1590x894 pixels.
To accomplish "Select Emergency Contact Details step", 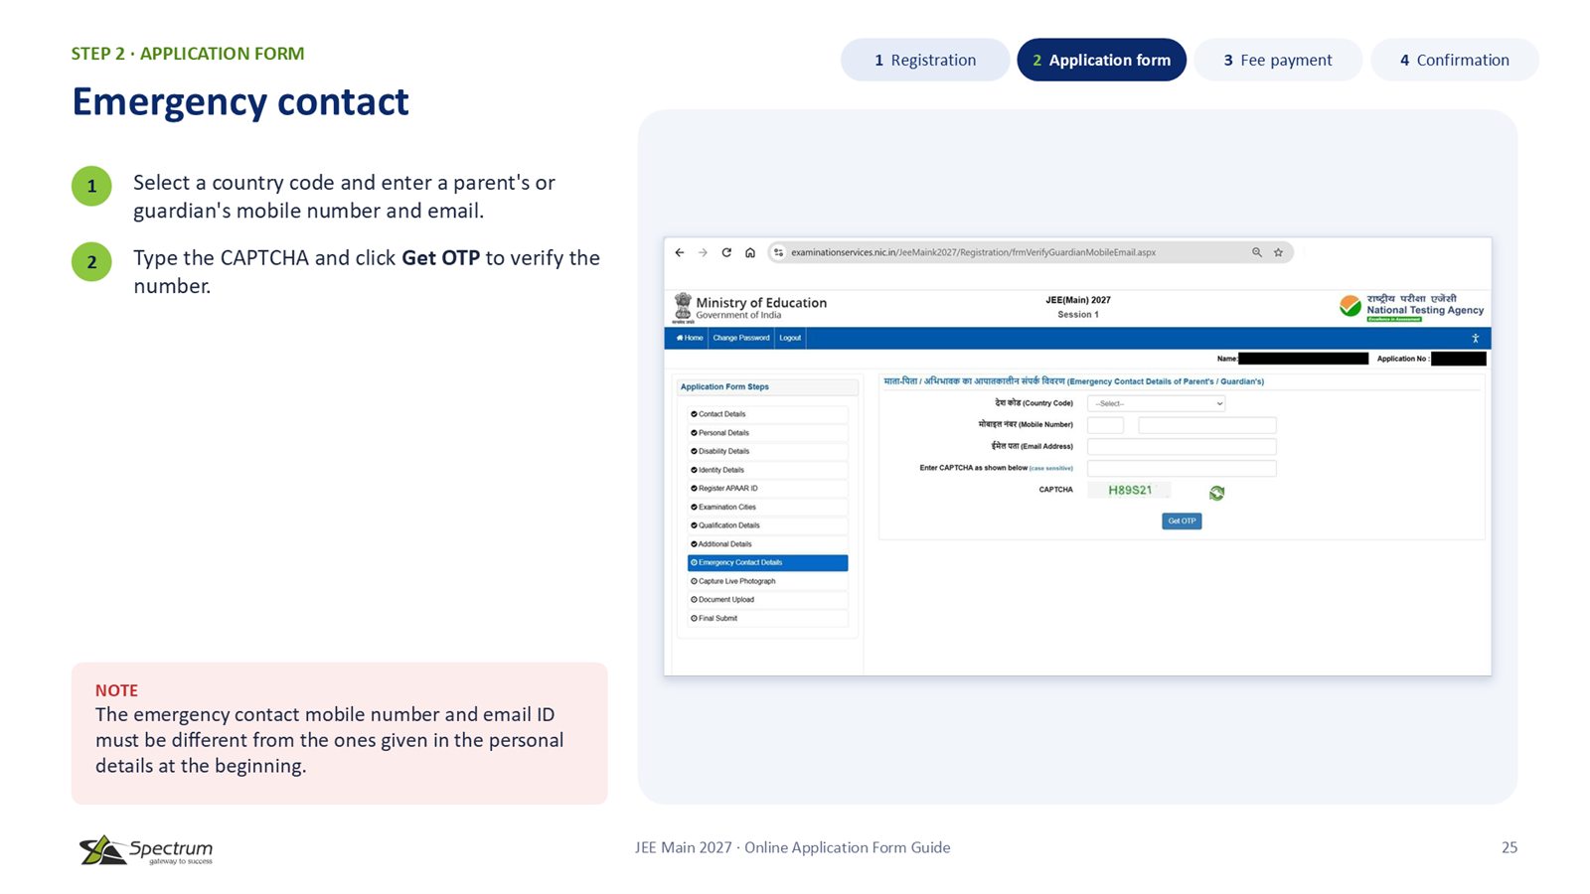I will (x=767, y=562).
